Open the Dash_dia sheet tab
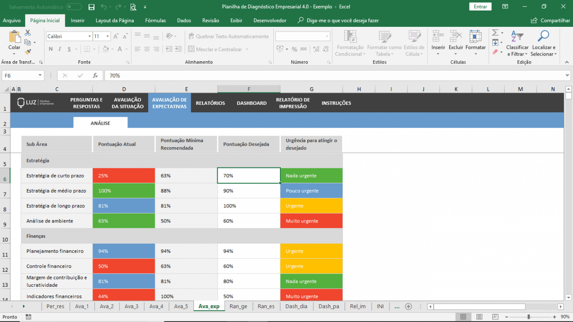Image resolution: width=573 pixels, height=322 pixels. click(x=297, y=307)
